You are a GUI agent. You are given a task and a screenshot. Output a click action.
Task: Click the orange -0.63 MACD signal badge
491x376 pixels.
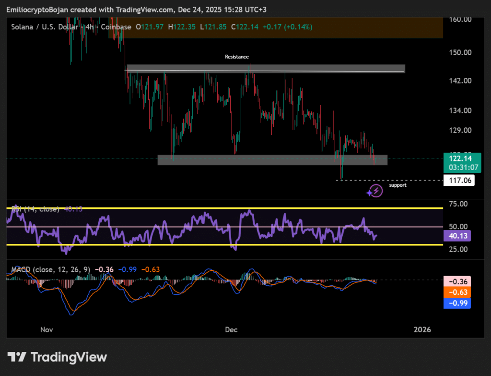456,292
